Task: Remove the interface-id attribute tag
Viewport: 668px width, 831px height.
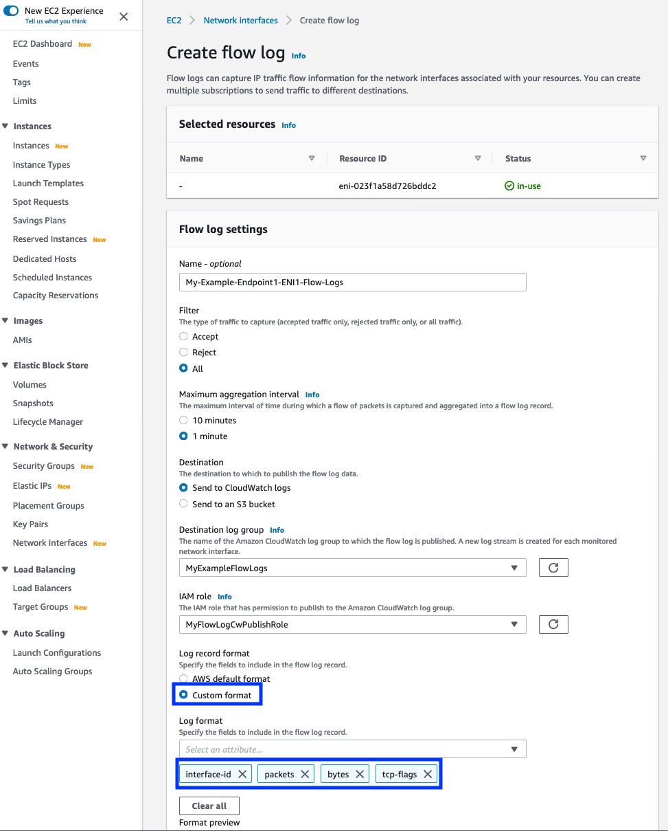Action: [242, 774]
